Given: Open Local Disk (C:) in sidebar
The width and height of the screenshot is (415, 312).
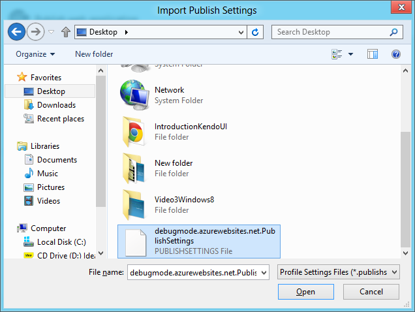Looking at the screenshot, I should point(61,242).
